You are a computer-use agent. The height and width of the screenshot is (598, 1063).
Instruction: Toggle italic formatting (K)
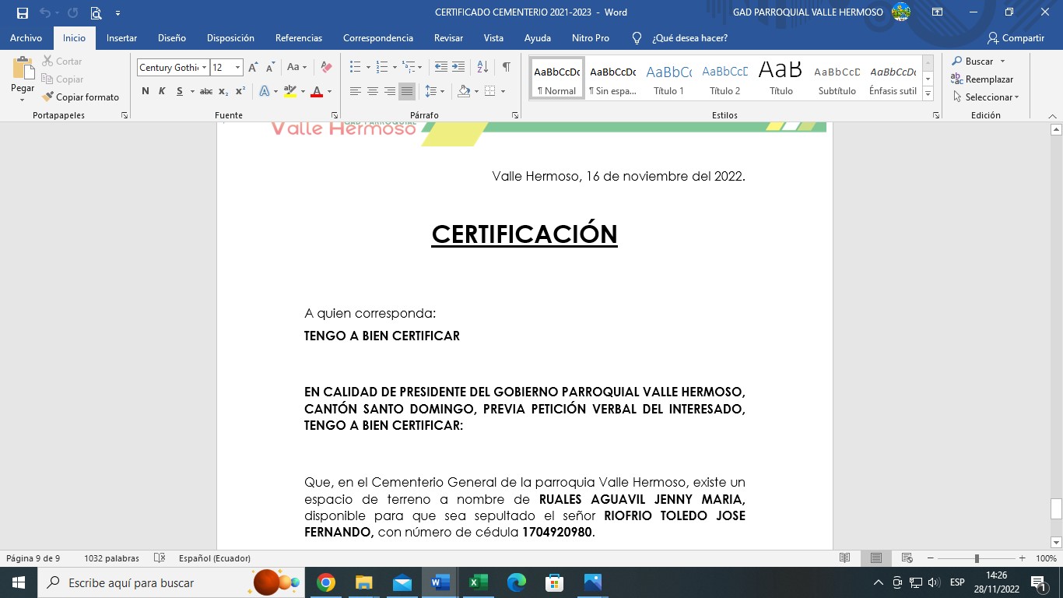pyautogui.click(x=162, y=92)
